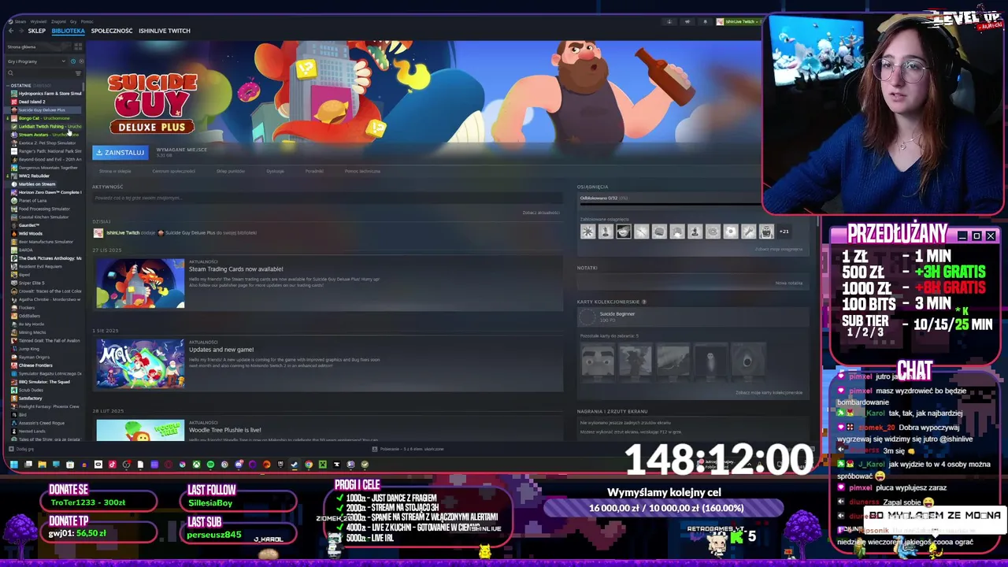Open the Pomoc menu
1008x567 pixels.
coord(87,21)
